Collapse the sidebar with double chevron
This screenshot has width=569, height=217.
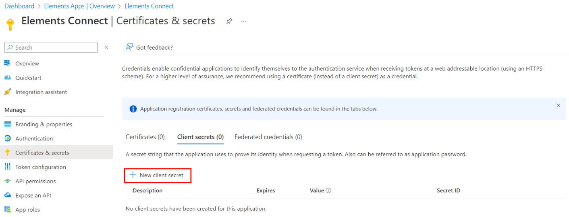tap(106, 48)
